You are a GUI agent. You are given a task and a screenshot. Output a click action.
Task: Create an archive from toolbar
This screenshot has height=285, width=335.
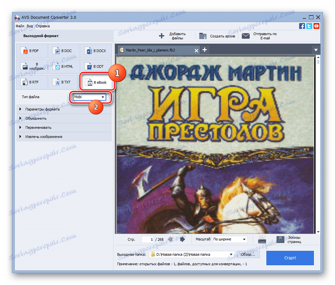217,36
